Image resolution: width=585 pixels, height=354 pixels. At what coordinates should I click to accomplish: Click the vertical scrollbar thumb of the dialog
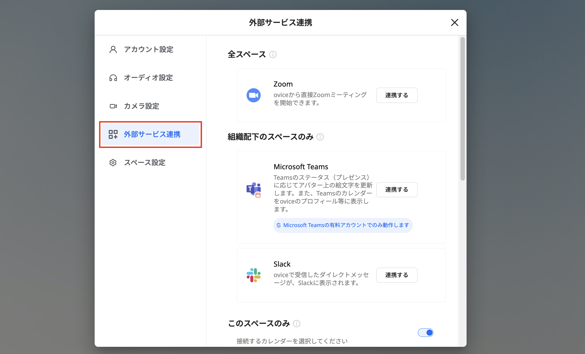tap(463, 109)
